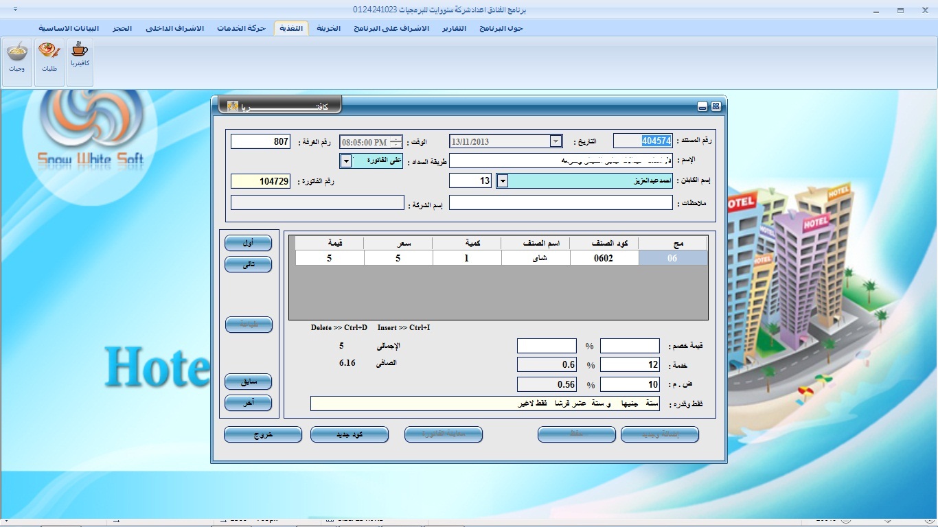This screenshot has height=527, width=938.
Task: Open the date picker dropdown
Action: point(556,141)
